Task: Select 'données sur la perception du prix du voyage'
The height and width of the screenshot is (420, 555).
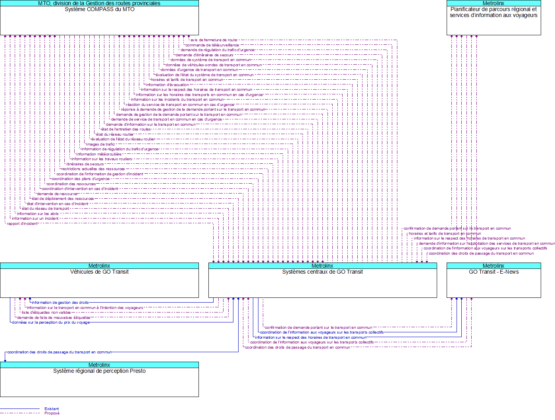Action: tap(51, 322)
